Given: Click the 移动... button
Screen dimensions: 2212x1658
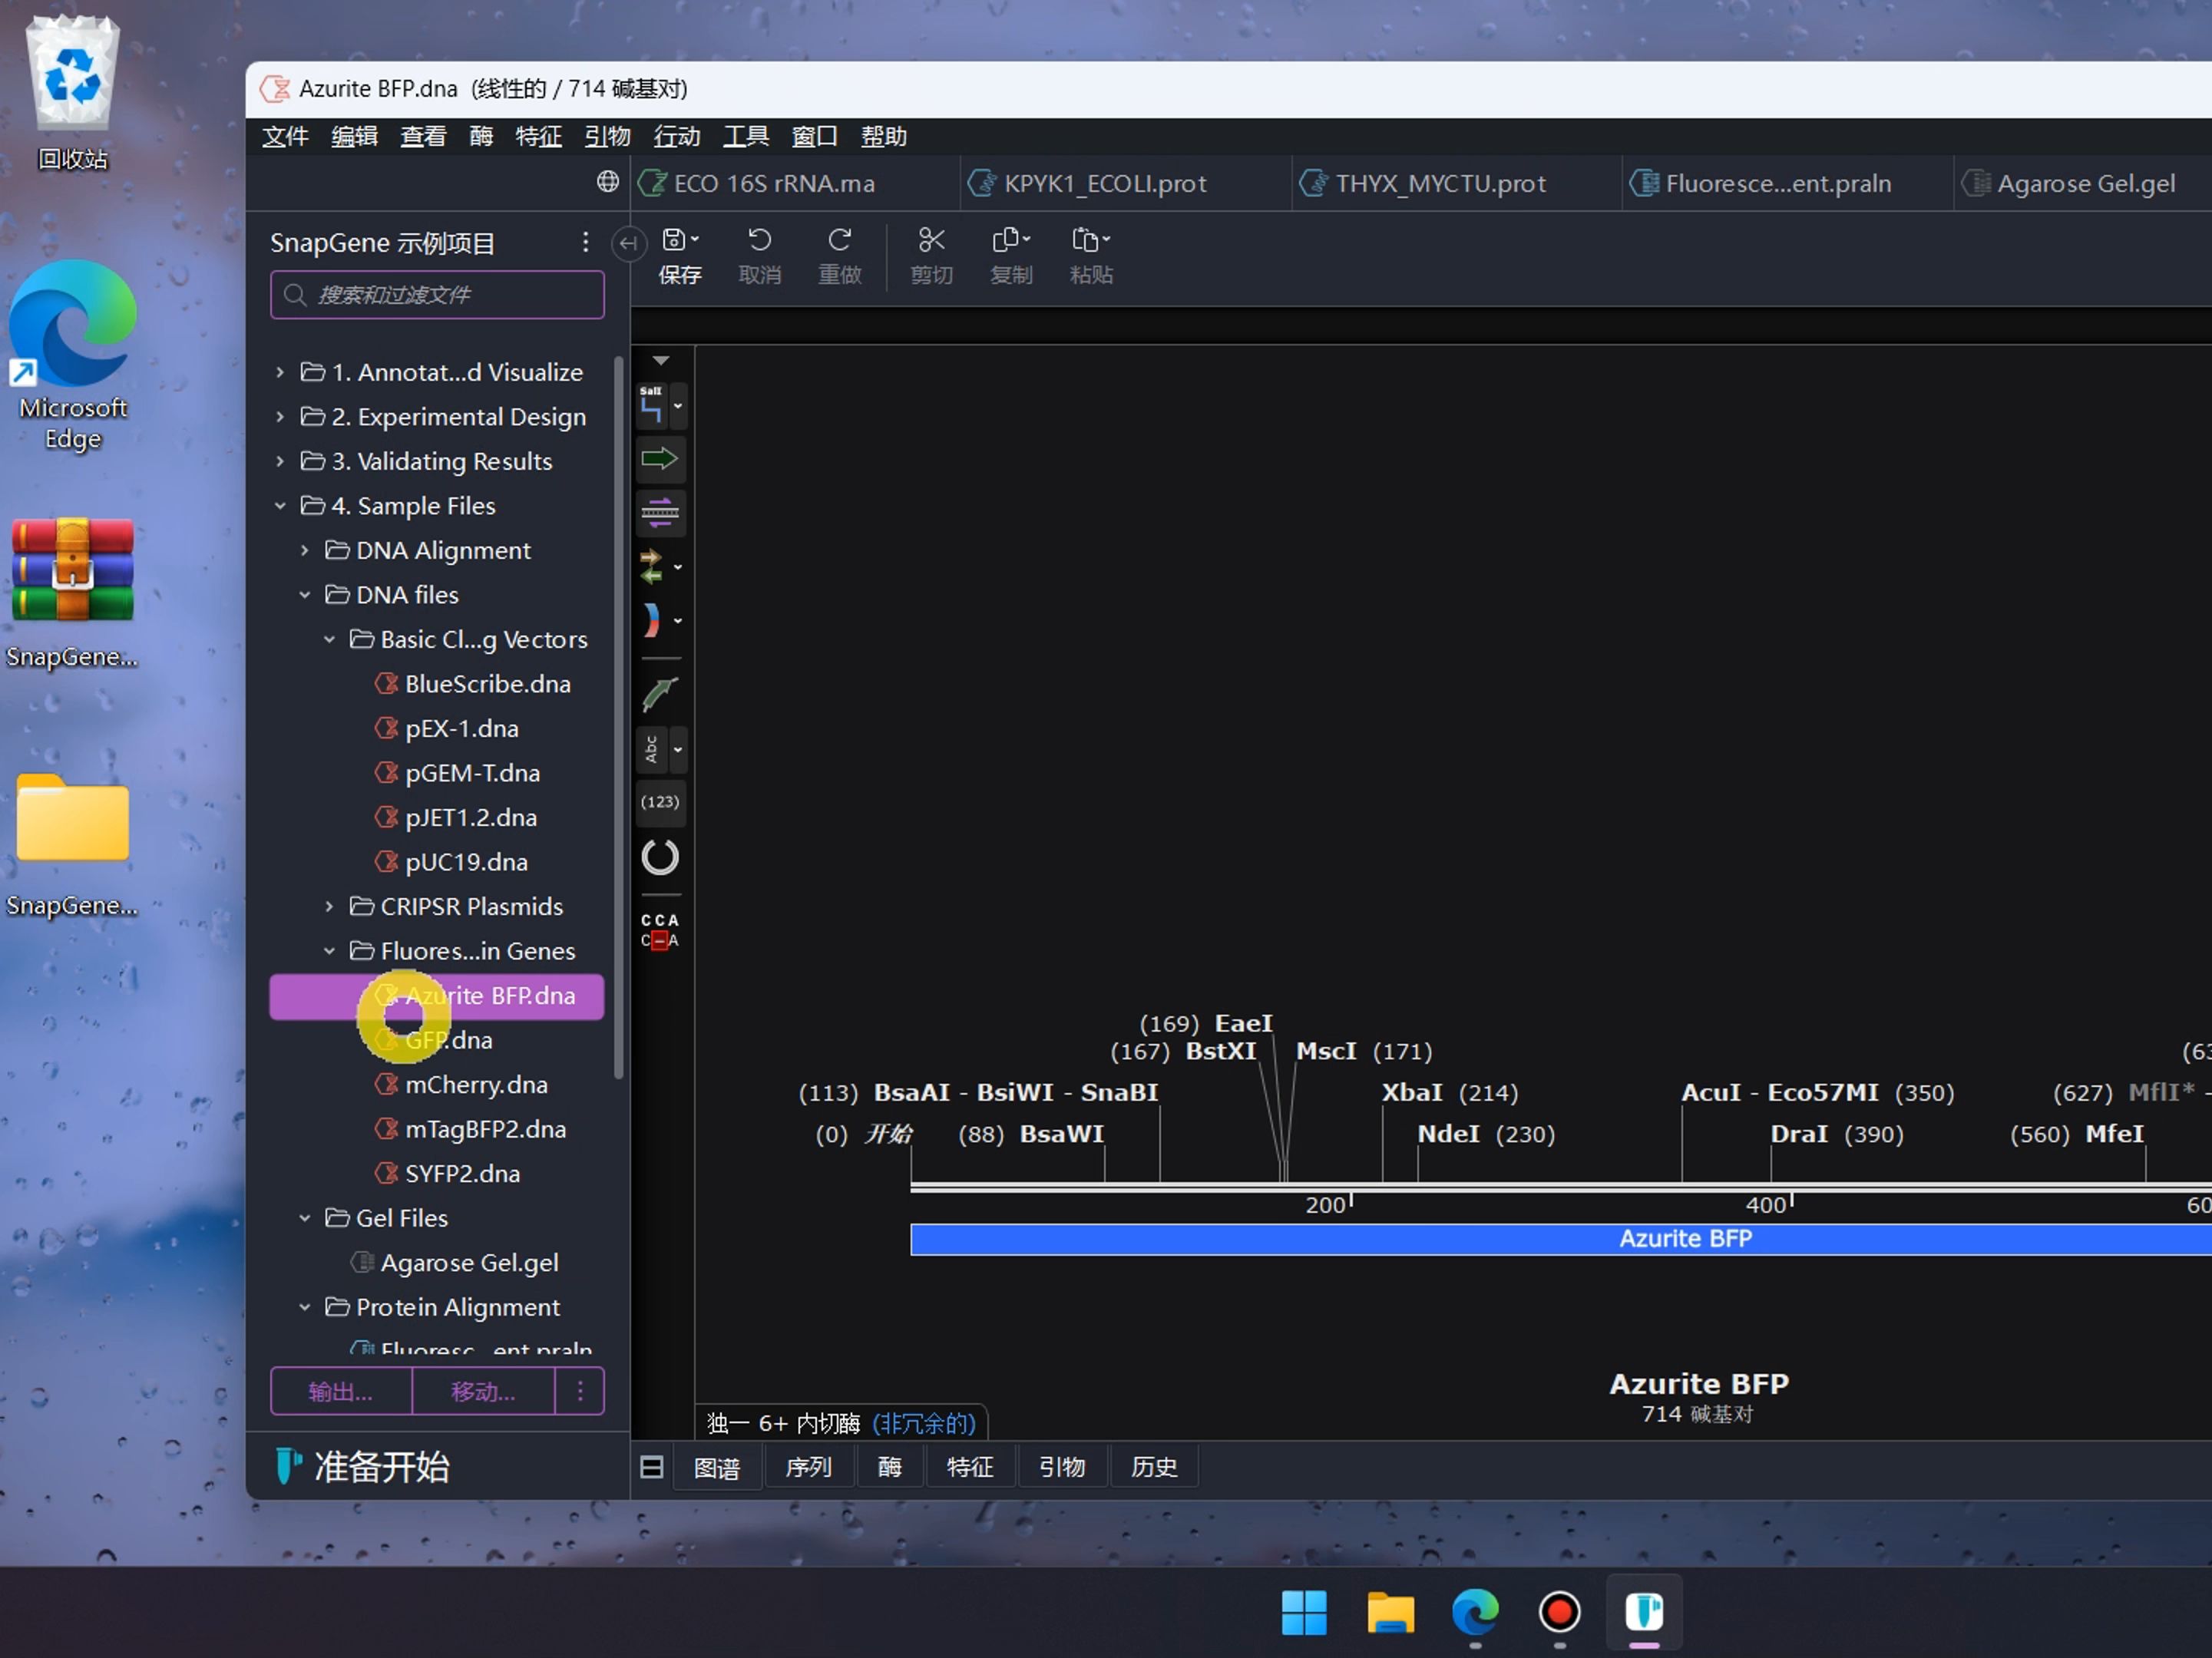Looking at the screenshot, I should 483,1391.
